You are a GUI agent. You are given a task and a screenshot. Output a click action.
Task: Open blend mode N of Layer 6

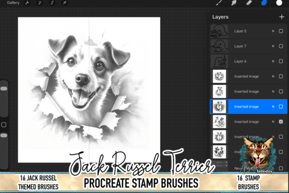[x=273, y=61]
